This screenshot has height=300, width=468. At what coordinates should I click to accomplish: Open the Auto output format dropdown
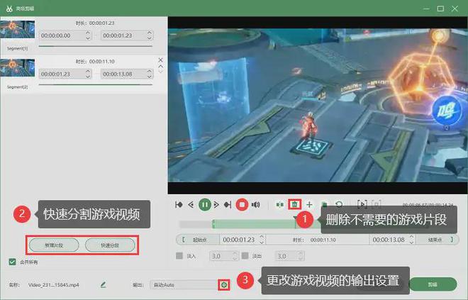(184, 285)
